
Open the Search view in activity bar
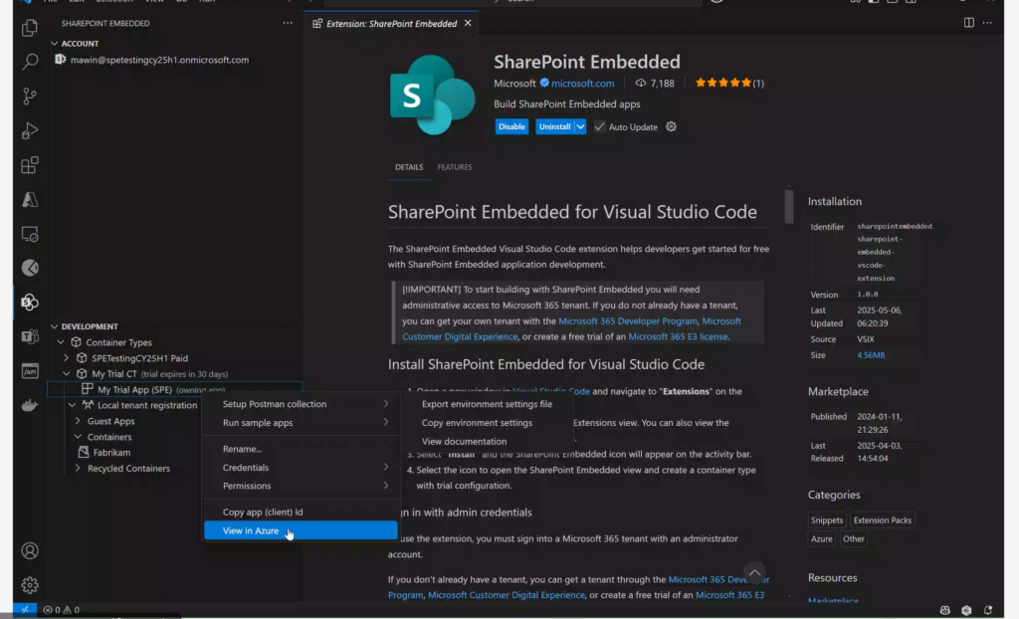pos(30,62)
